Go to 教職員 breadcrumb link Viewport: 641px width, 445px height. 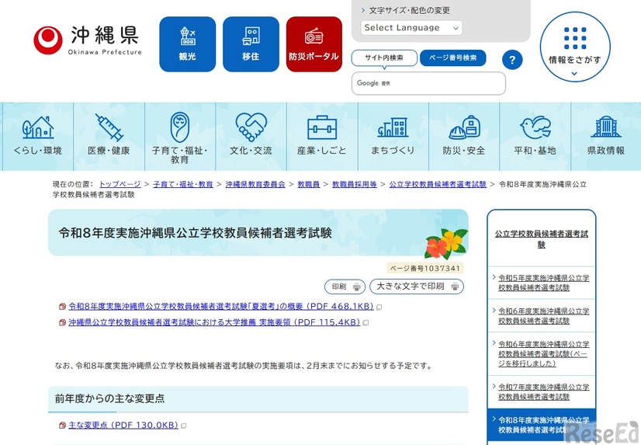309,185
